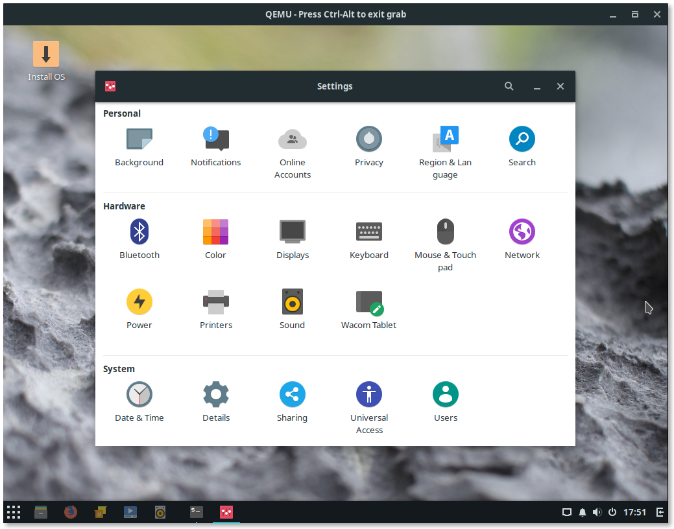Open Region & Language settings
The height and width of the screenshot is (529, 674).
(x=445, y=153)
